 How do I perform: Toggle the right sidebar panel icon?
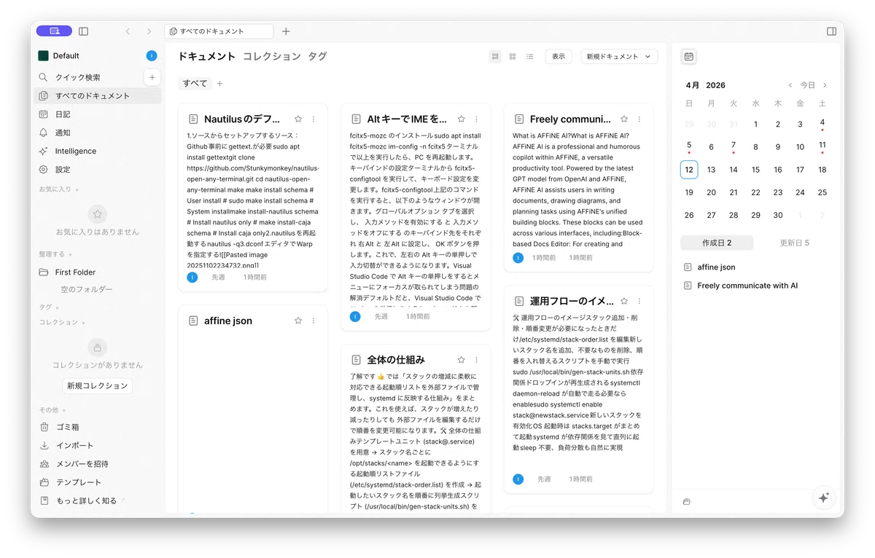831,31
